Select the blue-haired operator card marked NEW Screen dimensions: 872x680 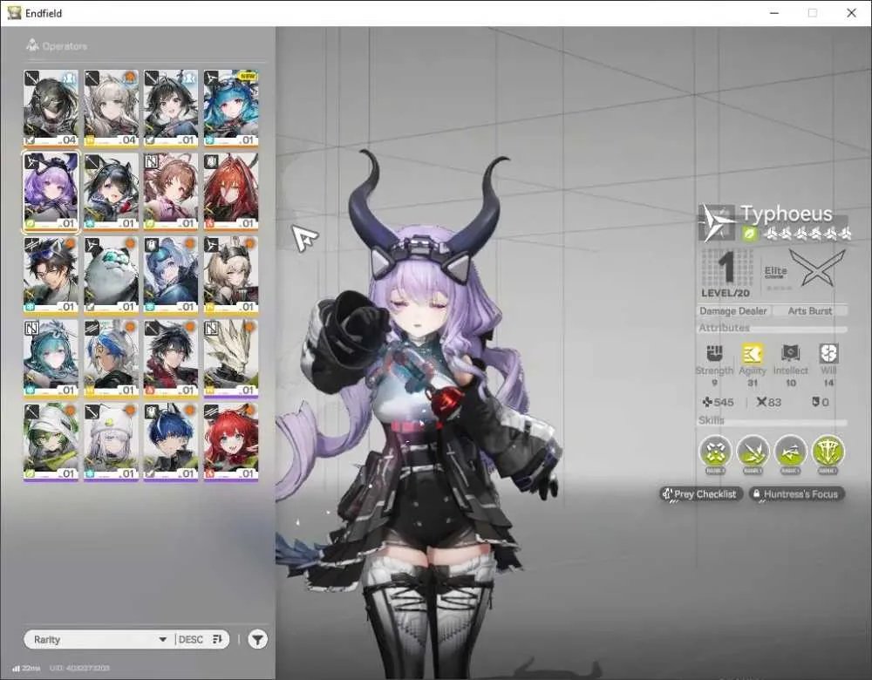pos(231,108)
